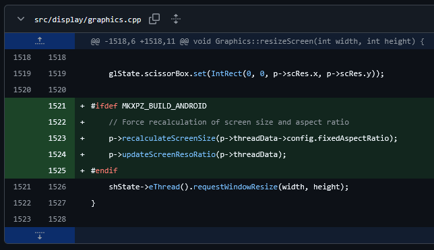Select added line number 1523

pos(57,138)
